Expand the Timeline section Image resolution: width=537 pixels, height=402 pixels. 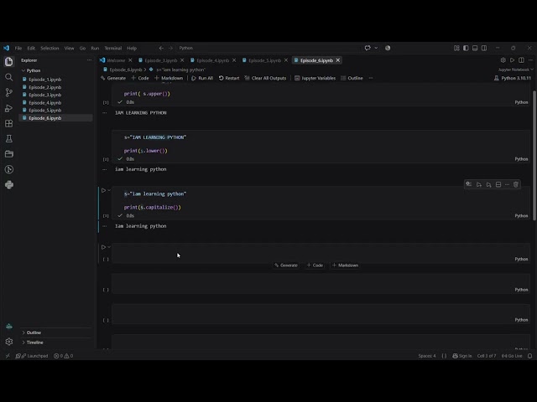34,343
